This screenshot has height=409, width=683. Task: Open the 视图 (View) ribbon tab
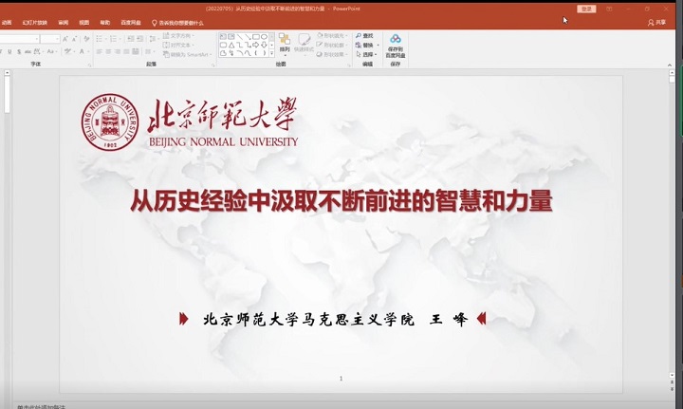84,22
